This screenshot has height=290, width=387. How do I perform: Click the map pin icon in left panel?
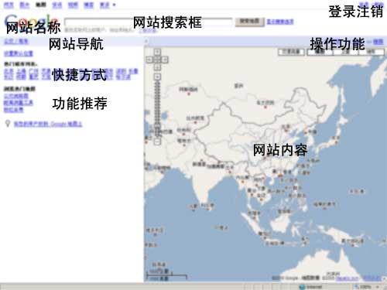click(8, 124)
